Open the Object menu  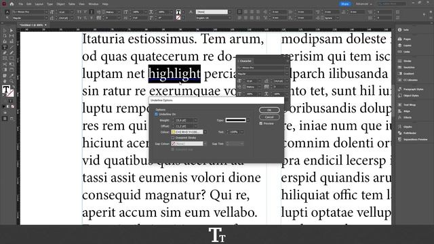(60, 4)
